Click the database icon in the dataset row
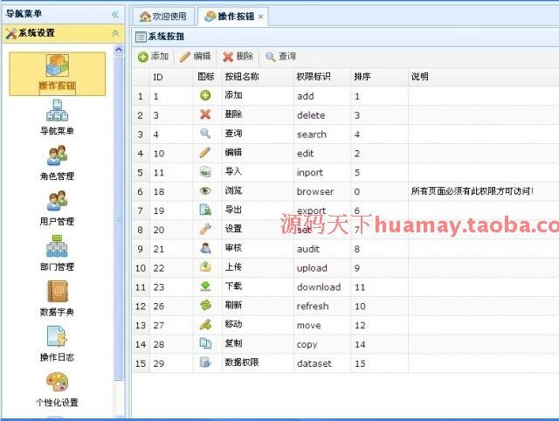Image resolution: width=559 pixels, height=421 pixels. 205,362
